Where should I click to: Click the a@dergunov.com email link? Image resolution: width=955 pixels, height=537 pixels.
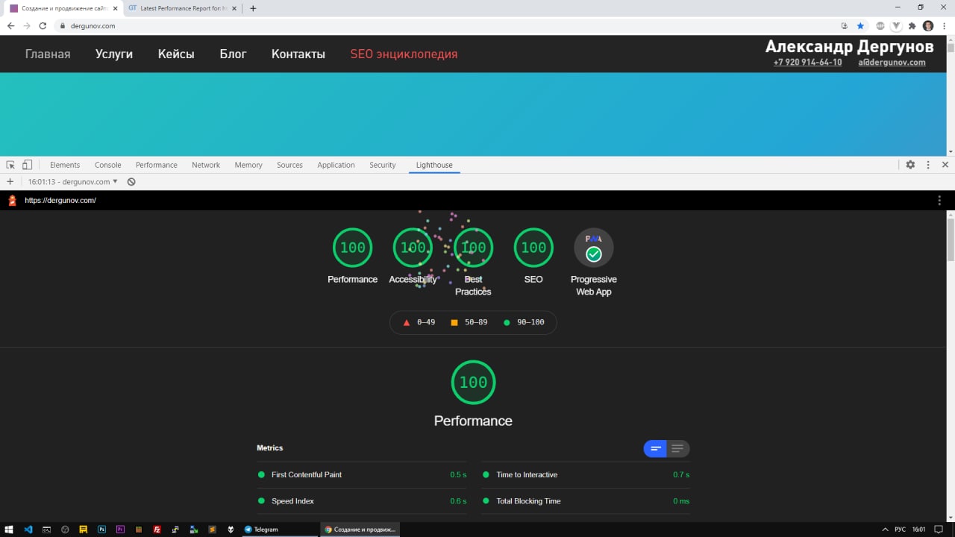[892, 63]
